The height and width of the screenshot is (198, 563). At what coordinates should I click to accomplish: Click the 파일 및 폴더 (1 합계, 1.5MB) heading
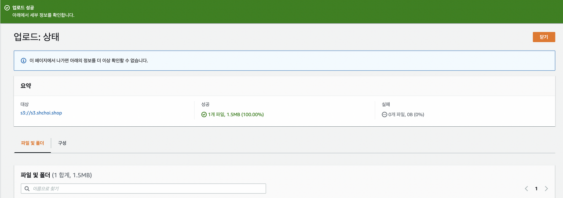(x=56, y=175)
